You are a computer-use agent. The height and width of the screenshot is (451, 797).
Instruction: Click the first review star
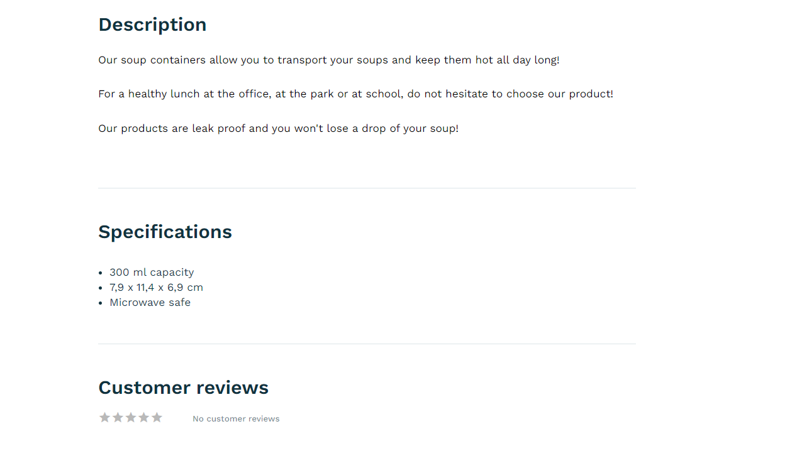click(x=104, y=418)
